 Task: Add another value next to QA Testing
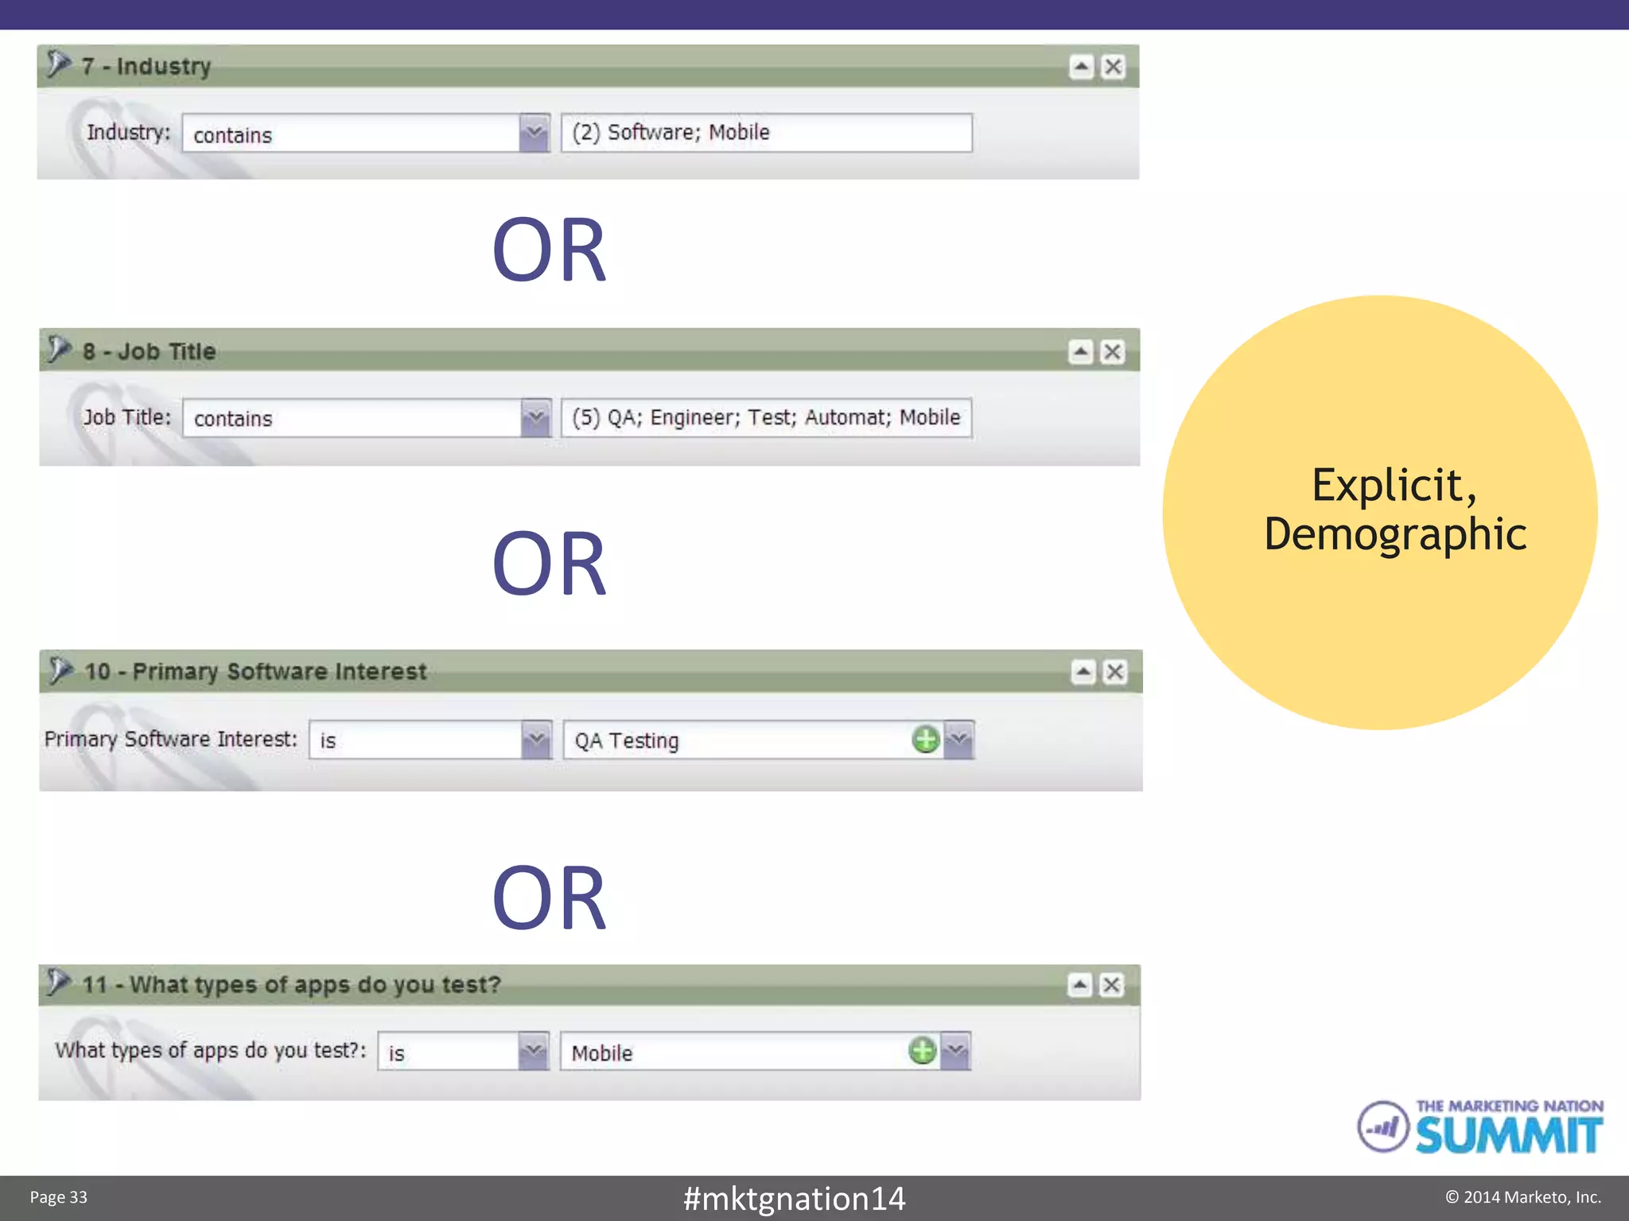coord(926,739)
